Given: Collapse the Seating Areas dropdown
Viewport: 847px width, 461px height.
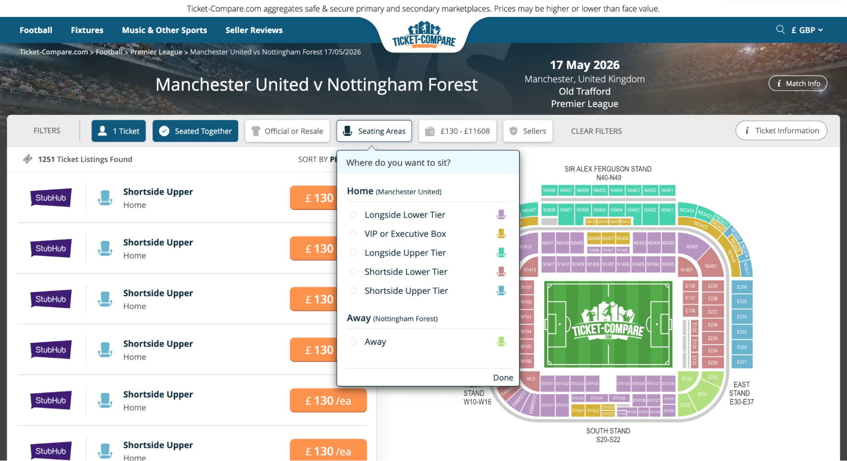Looking at the screenshot, I should [x=503, y=377].
